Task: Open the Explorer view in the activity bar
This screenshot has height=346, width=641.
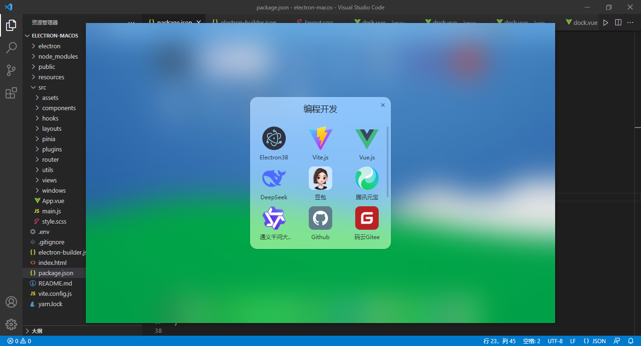Action: click(x=11, y=25)
